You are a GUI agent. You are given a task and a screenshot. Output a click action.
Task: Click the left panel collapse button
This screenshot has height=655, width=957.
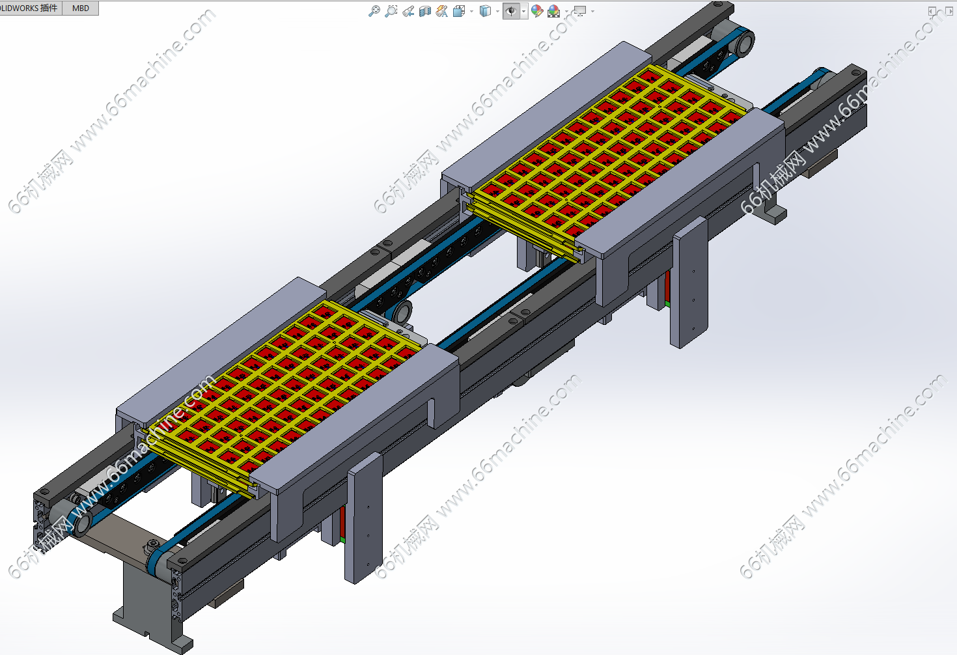932,11
